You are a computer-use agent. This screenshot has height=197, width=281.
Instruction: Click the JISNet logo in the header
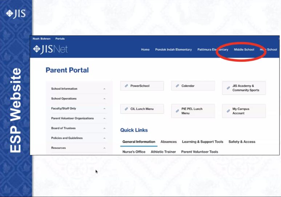[51, 49]
